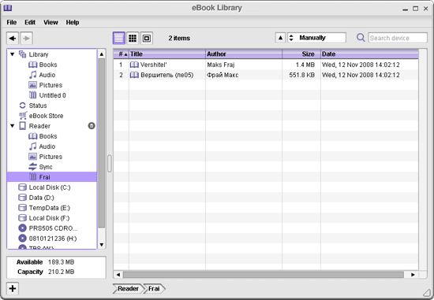Select Books under Reader
Viewport: 434px width, 300px height.
[x=43, y=136]
